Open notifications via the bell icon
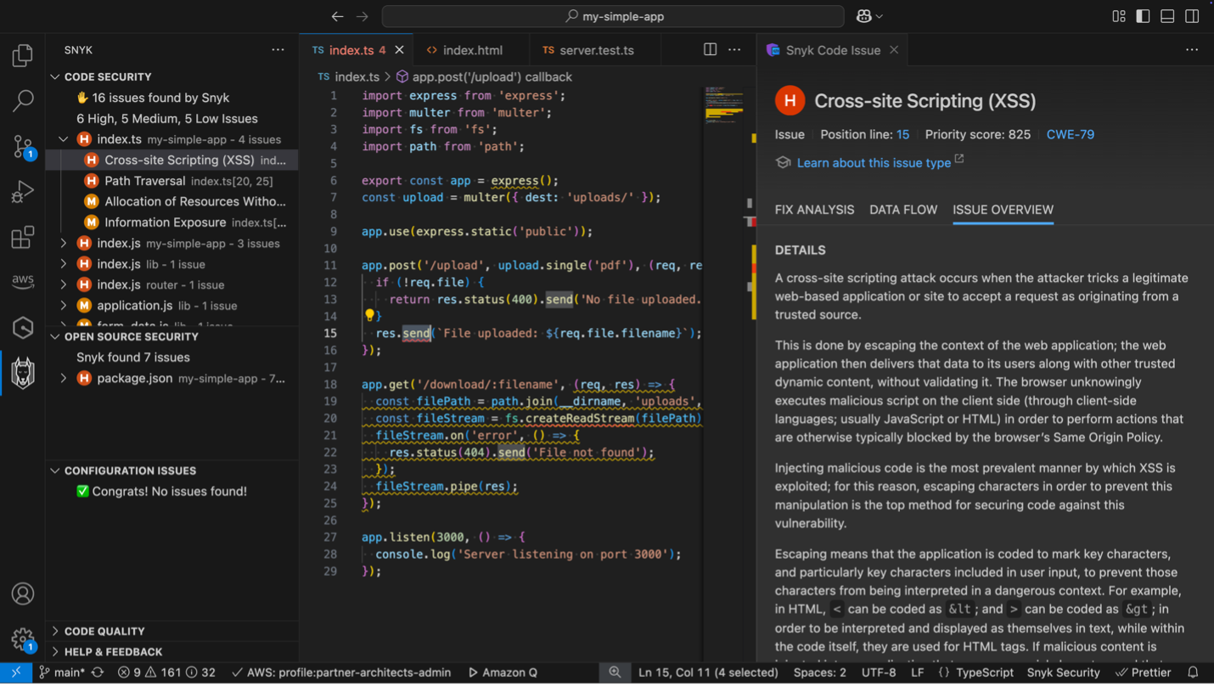1214x687 pixels. (1192, 672)
